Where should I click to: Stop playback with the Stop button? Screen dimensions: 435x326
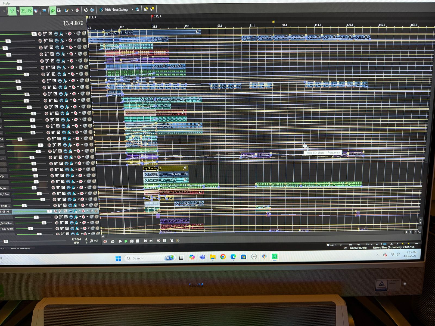[138, 241]
